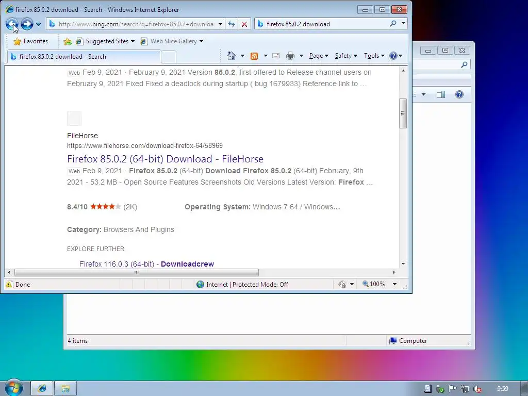Select the firefox 85.0.2 download - Search tab
The width and height of the screenshot is (528, 396).
point(84,57)
